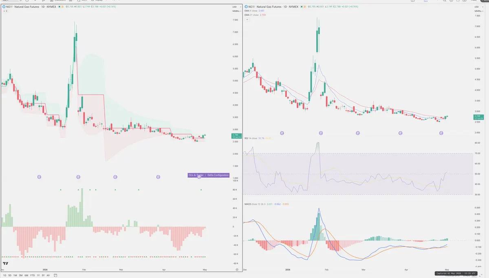489x278 pixels.
Task: Click the Delta Configuration label
Action: (218, 175)
